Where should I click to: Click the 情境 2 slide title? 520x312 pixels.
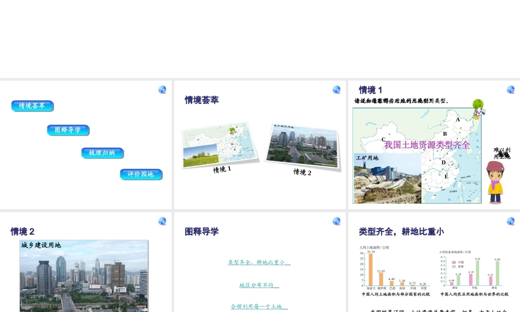tap(22, 231)
